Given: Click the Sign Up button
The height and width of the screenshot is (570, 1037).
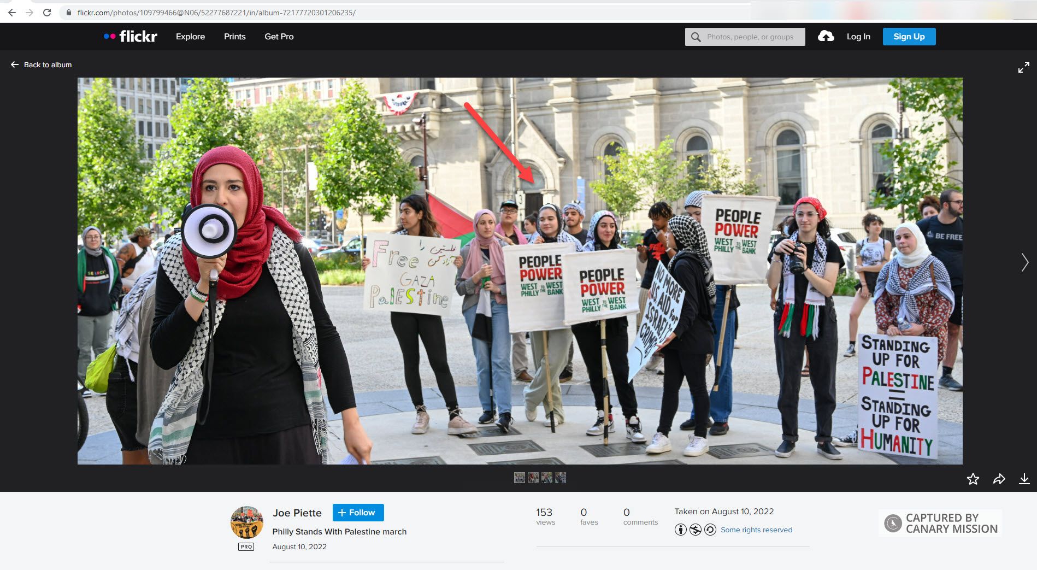Looking at the screenshot, I should (909, 37).
